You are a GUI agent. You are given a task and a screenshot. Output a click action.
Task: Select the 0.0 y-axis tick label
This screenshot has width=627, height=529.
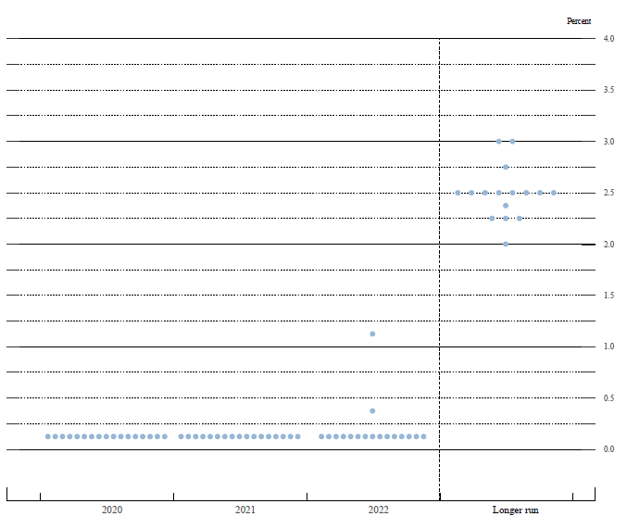(608, 449)
